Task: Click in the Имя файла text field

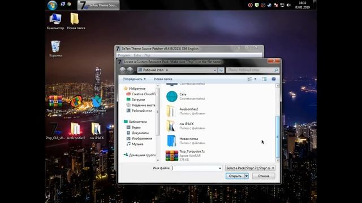Action: tap(195, 168)
